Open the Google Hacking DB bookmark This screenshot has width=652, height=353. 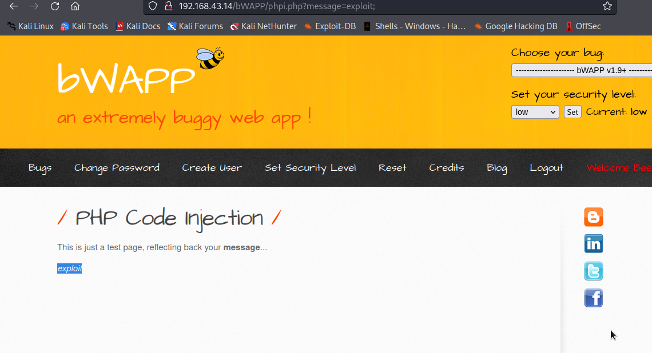point(516,26)
